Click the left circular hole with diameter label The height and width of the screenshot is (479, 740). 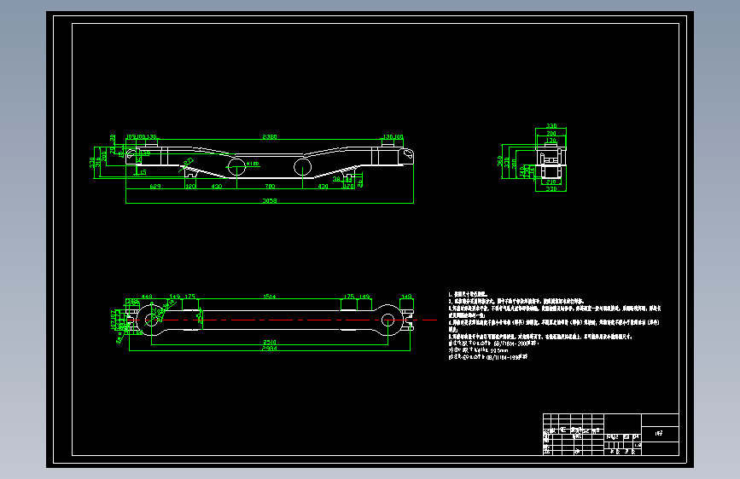(236, 166)
